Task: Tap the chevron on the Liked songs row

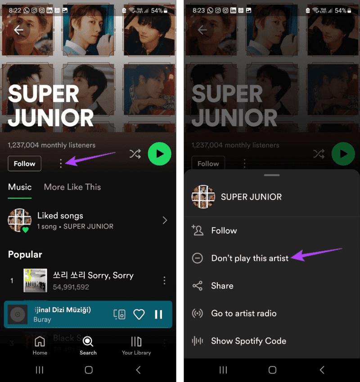Action: click(x=165, y=220)
